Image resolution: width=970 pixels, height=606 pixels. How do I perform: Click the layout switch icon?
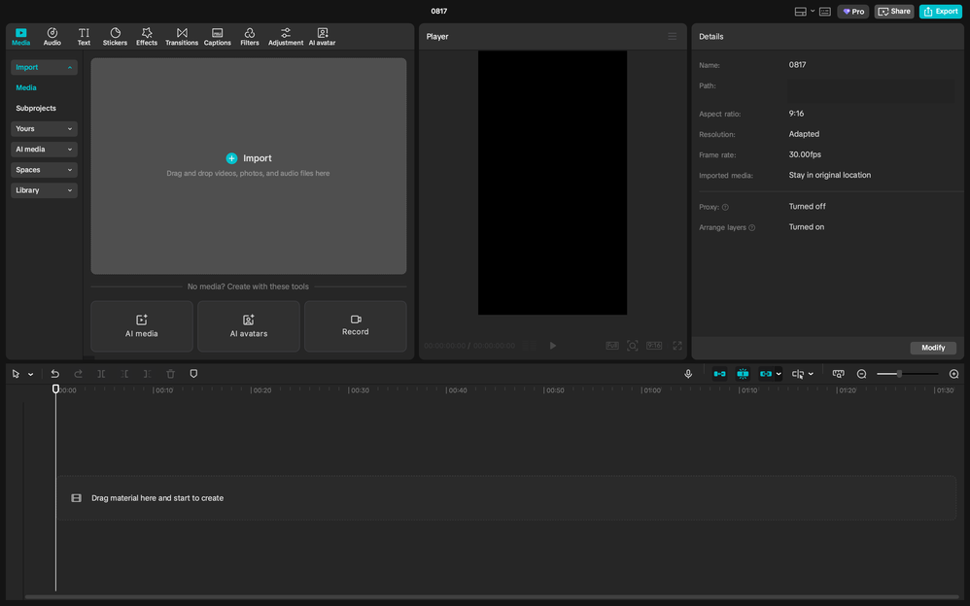pyautogui.click(x=801, y=11)
